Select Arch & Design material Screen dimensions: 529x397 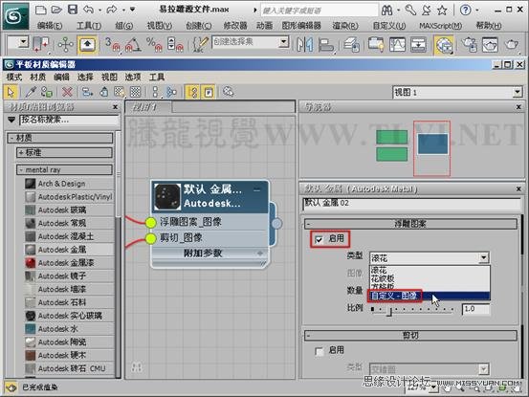click(x=69, y=184)
